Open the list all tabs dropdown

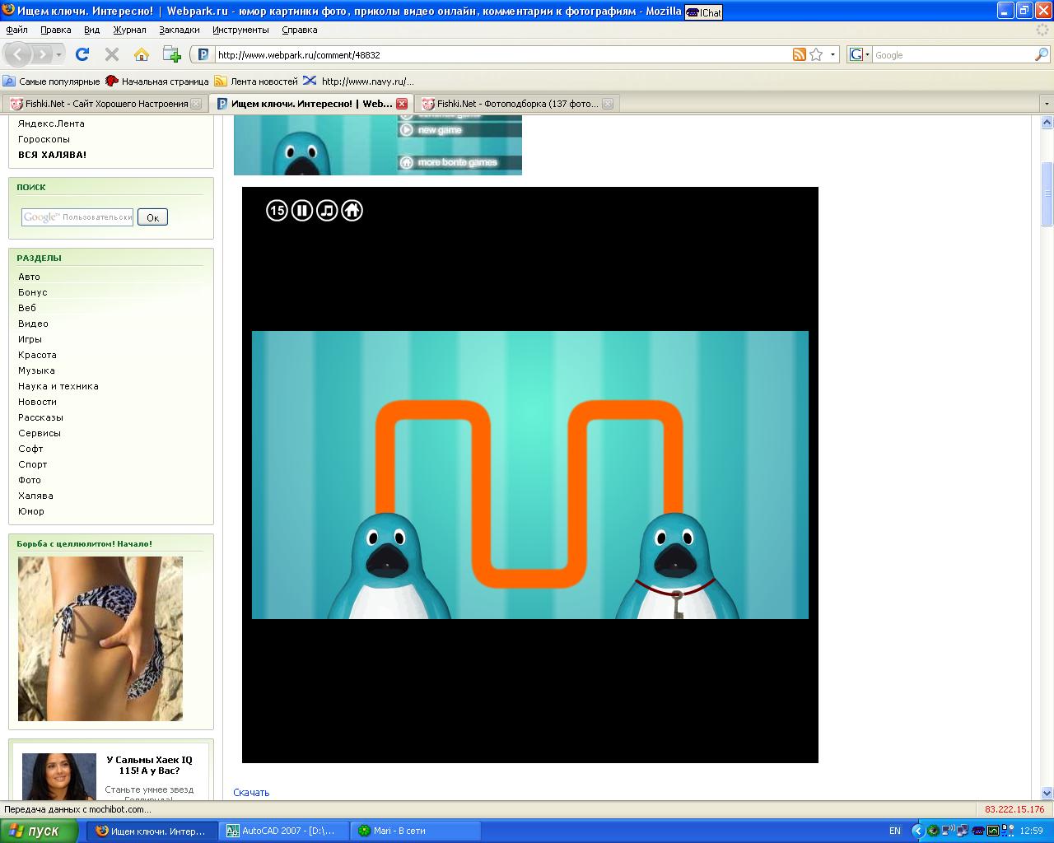pos(1047,104)
